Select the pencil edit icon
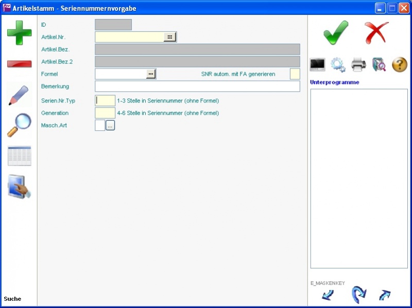 click(x=19, y=95)
